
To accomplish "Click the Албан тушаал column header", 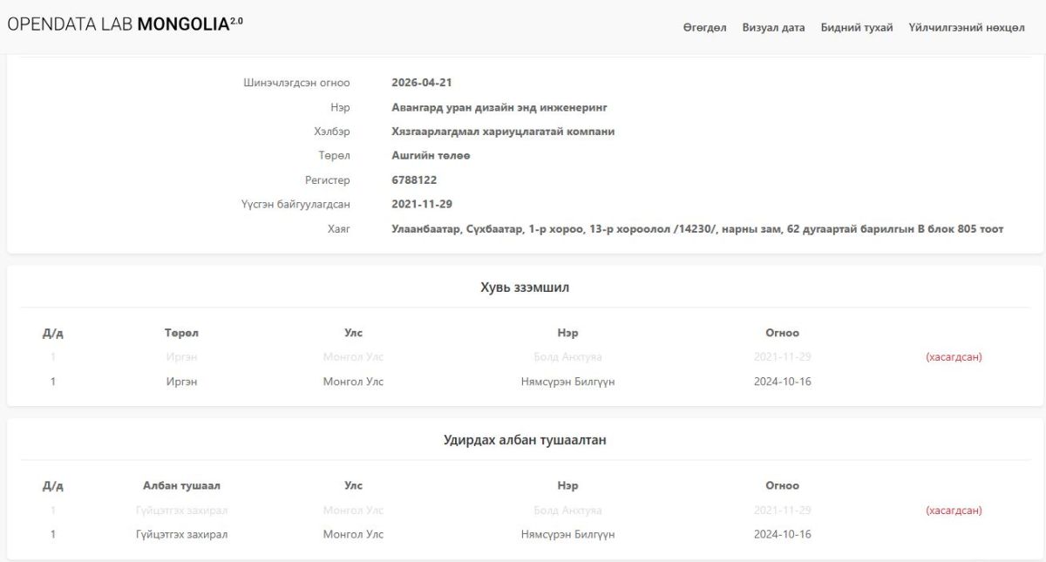I will (x=181, y=485).
